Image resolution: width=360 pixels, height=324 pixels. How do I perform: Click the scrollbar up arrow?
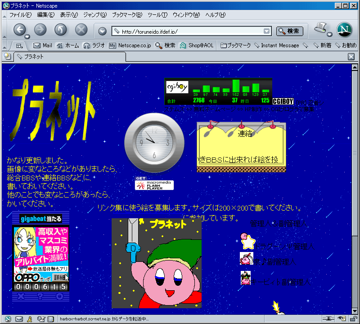[355, 67]
